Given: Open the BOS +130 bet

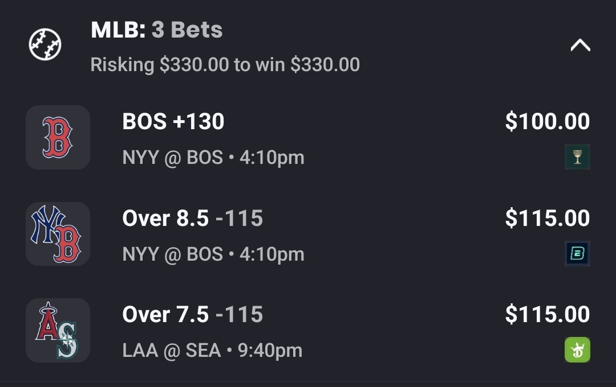Looking at the screenshot, I should click(173, 122).
